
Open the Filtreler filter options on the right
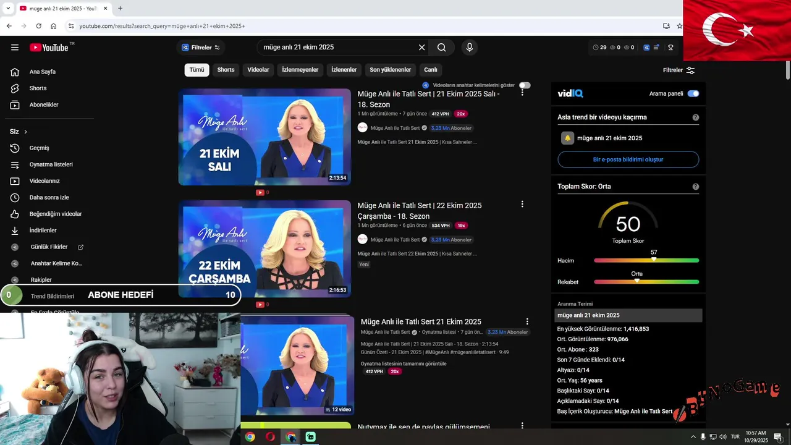[679, 70]
